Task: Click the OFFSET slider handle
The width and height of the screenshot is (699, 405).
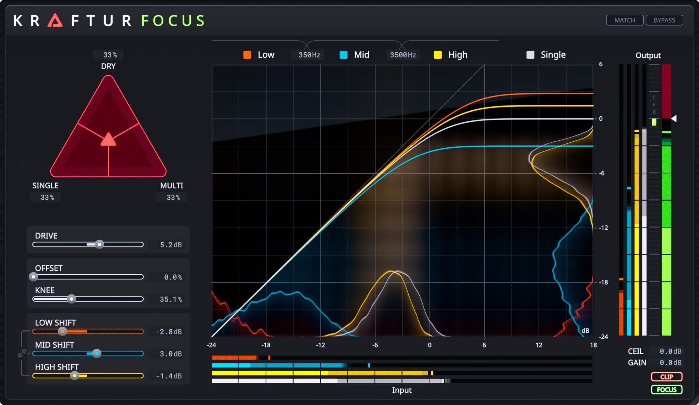Action: click(33, 277)
